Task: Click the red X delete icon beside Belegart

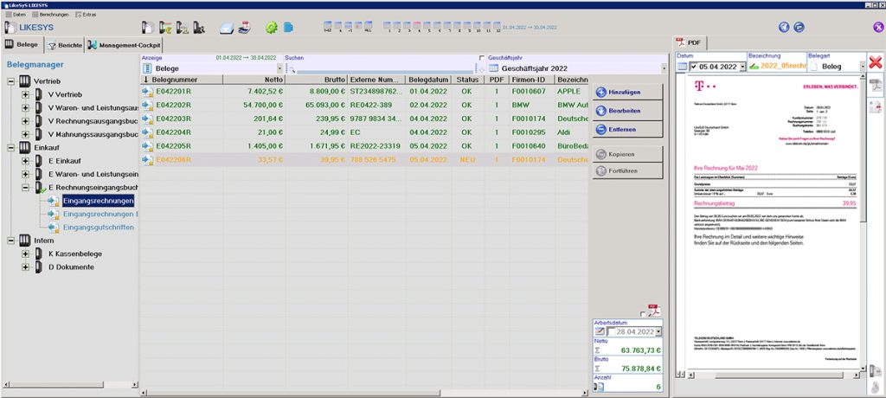Action: (875, 62)
